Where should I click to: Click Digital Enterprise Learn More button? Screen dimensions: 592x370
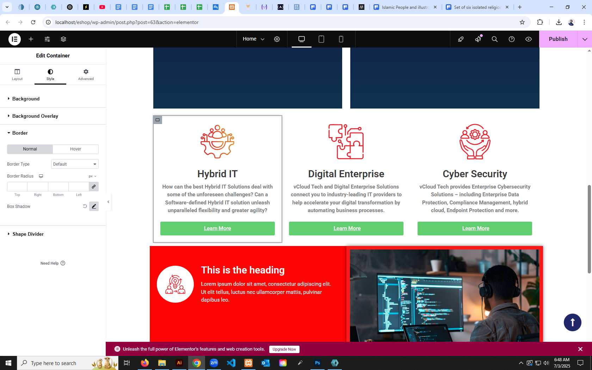tap(346, 228)
